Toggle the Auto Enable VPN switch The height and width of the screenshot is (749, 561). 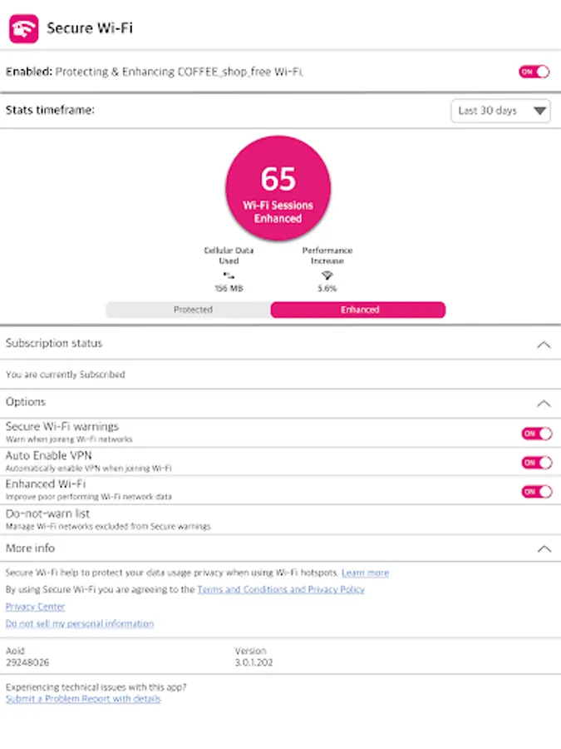[x=536, y=462]
